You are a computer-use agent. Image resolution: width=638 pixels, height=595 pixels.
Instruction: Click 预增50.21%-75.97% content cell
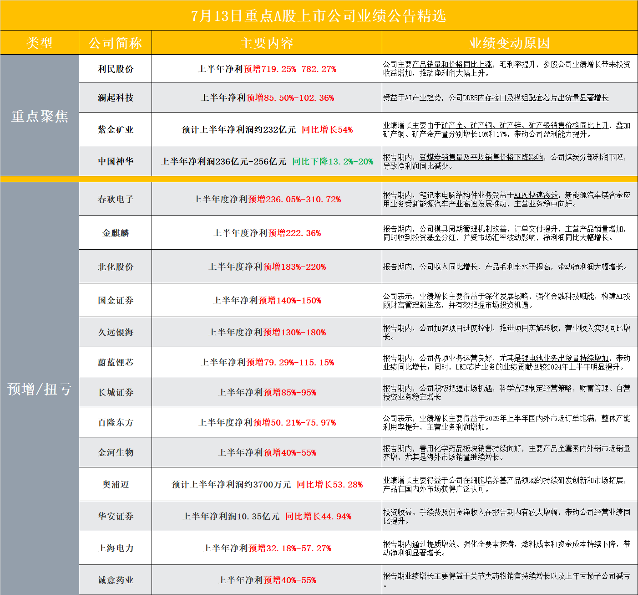pos(267,422)
